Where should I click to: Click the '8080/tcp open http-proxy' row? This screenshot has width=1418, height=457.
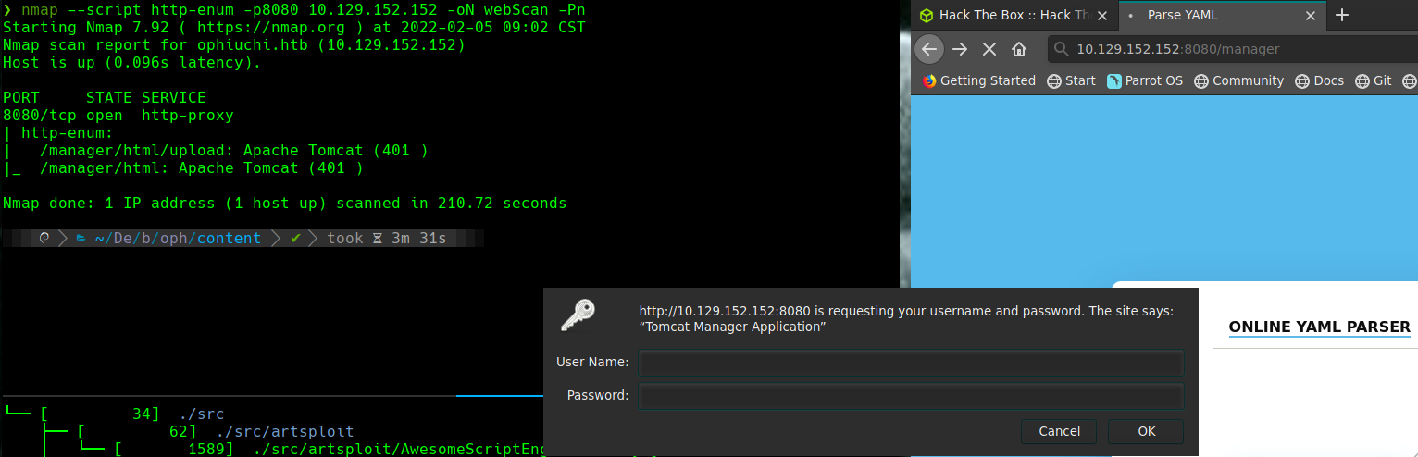[118, 115]
